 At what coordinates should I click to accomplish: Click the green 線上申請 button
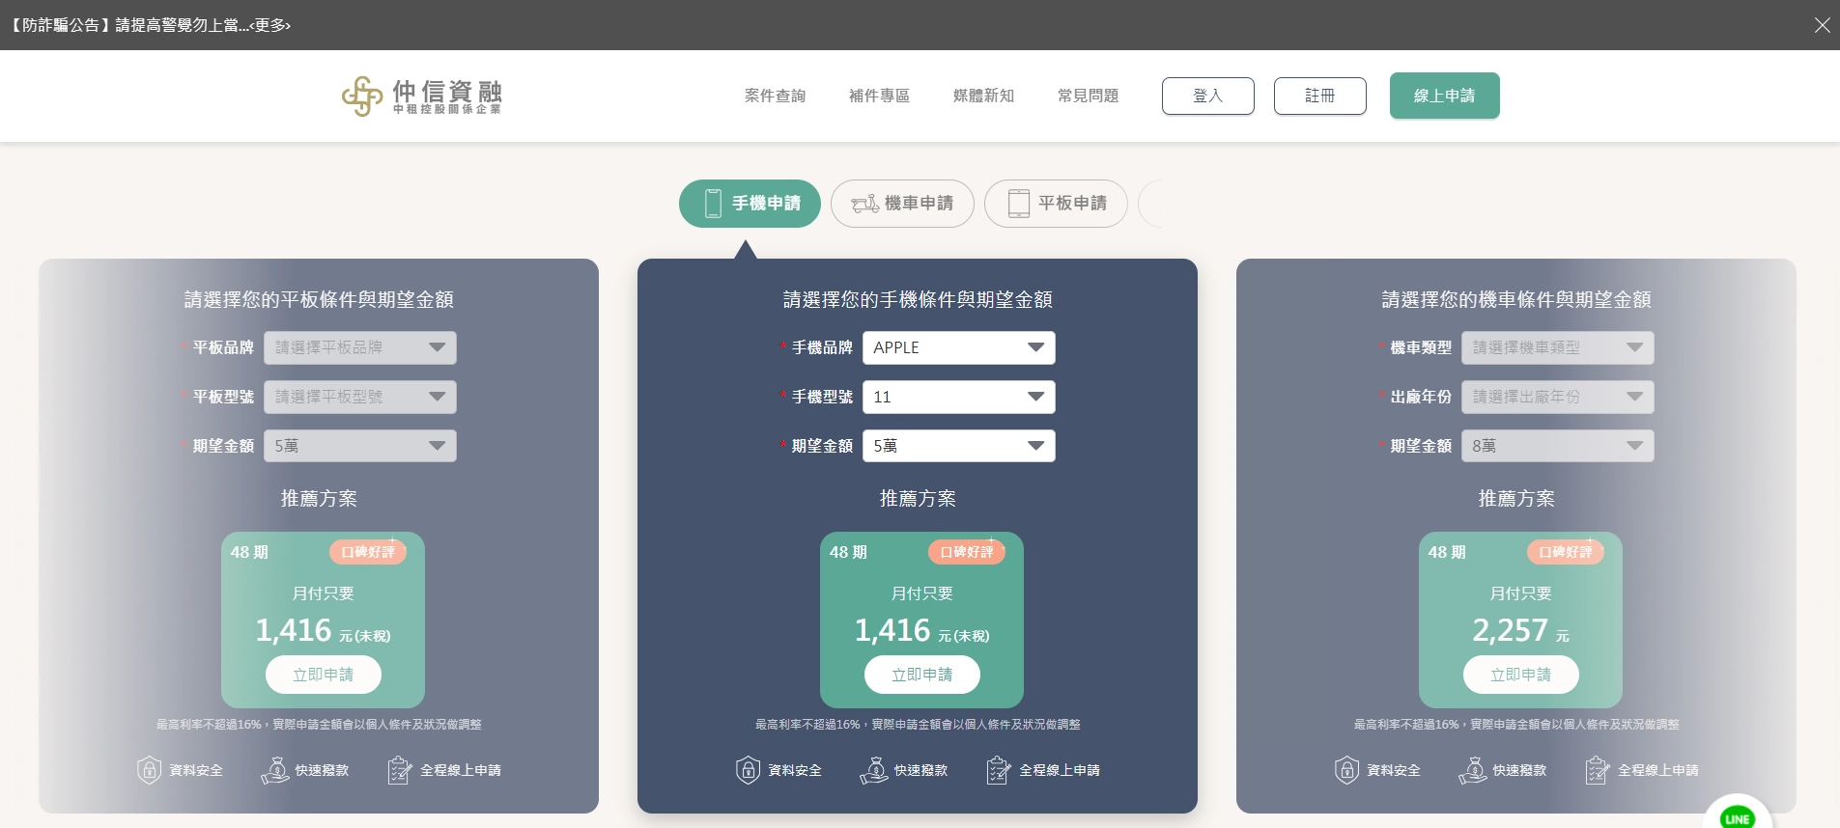coord(1444,96)
